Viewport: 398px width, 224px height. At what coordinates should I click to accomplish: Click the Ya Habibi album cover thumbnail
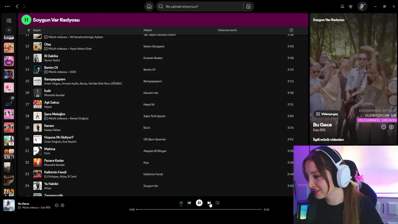click(38, 186)
